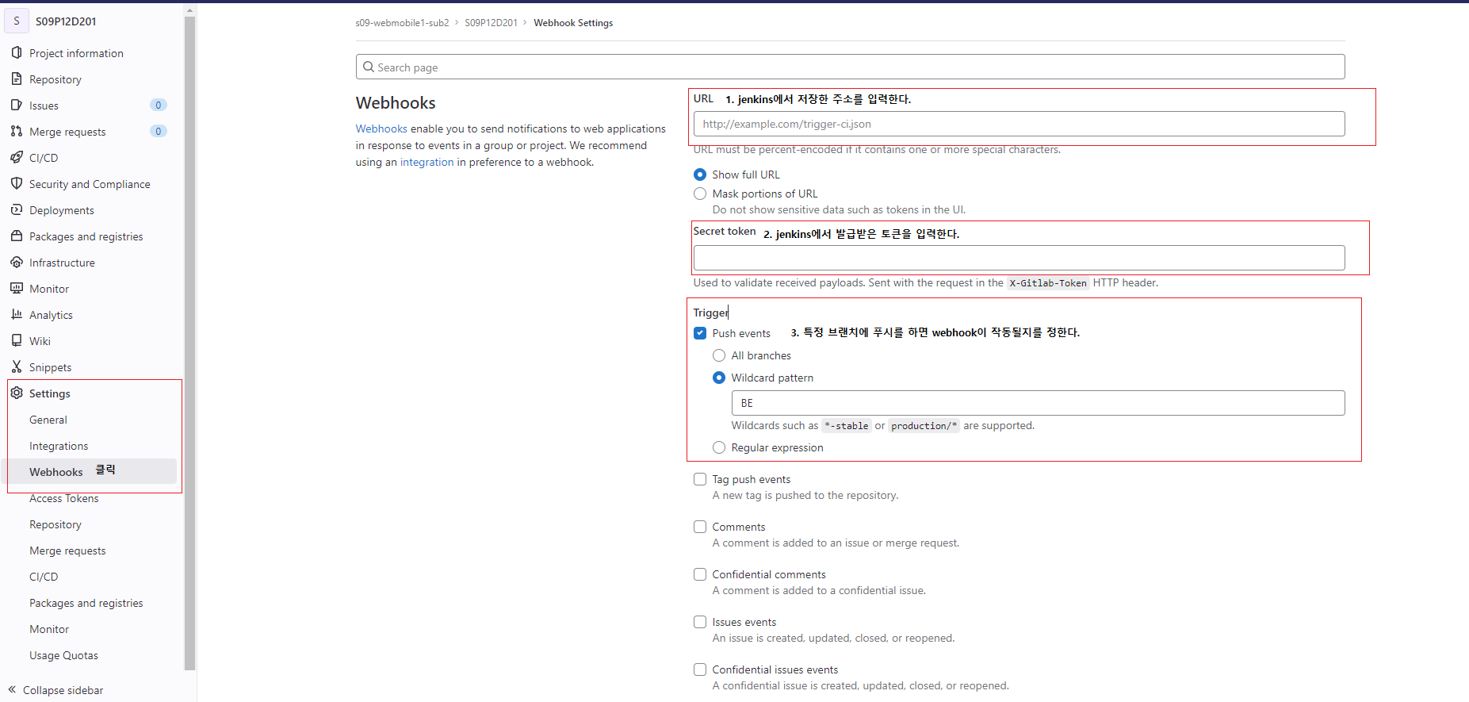Image resolution: width=1469 pixels, height=702 pixels.
Task: Collapse sidebar using the chevron
Action: click(x=13, y=689)
